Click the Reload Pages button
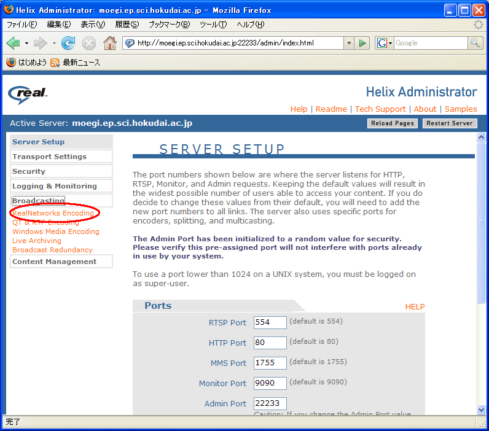This screenshot has height=431, width=489. coord(393,123)
